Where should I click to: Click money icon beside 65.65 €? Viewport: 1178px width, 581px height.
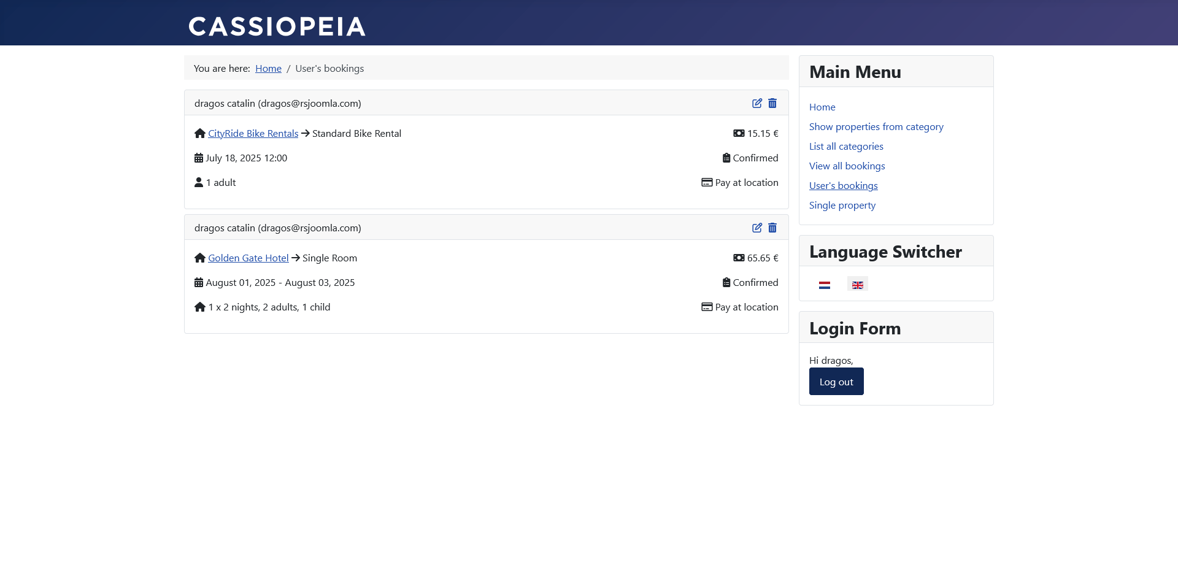coord(739,258)
